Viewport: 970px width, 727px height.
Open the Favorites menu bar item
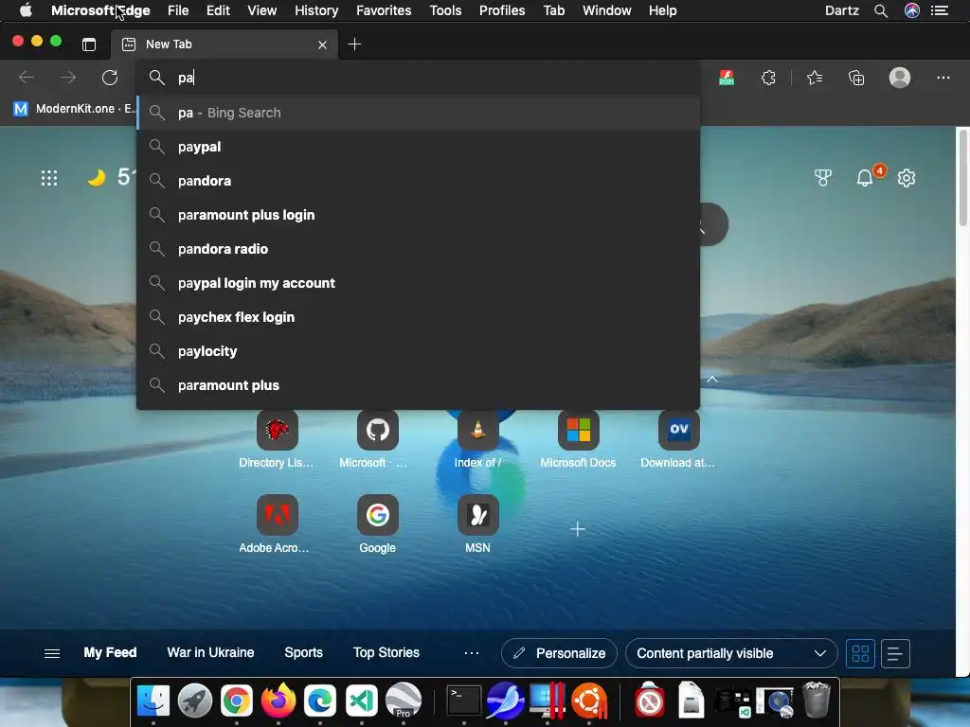[384, 10]
